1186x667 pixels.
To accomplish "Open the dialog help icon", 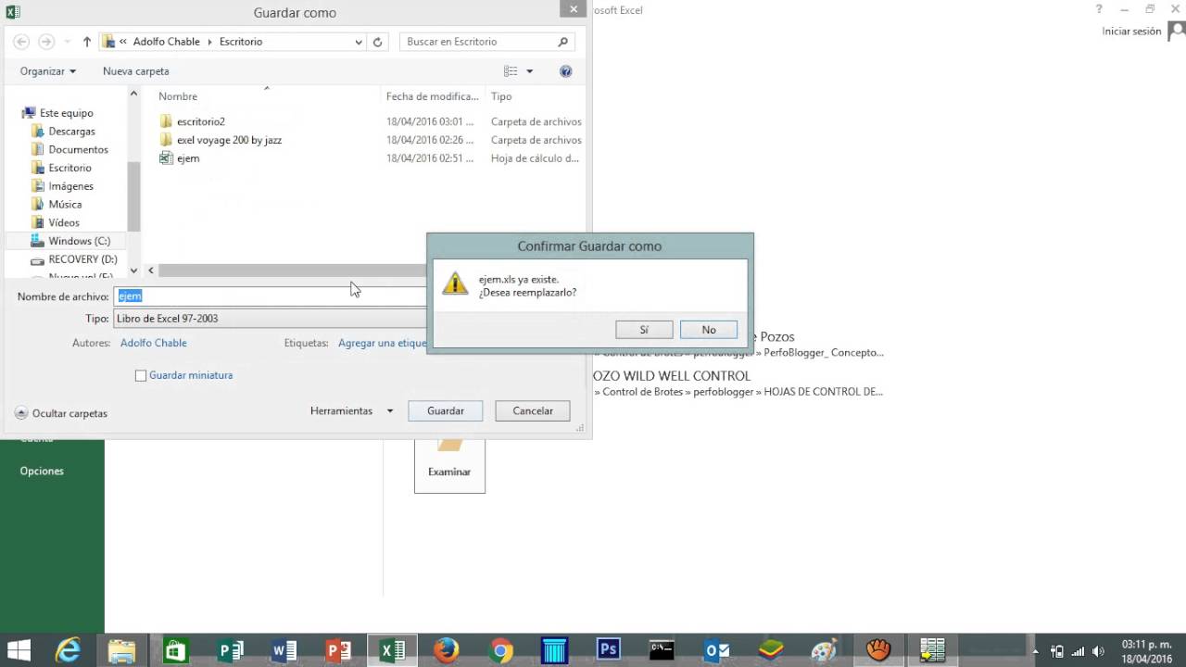I will [x=566, y=71].
